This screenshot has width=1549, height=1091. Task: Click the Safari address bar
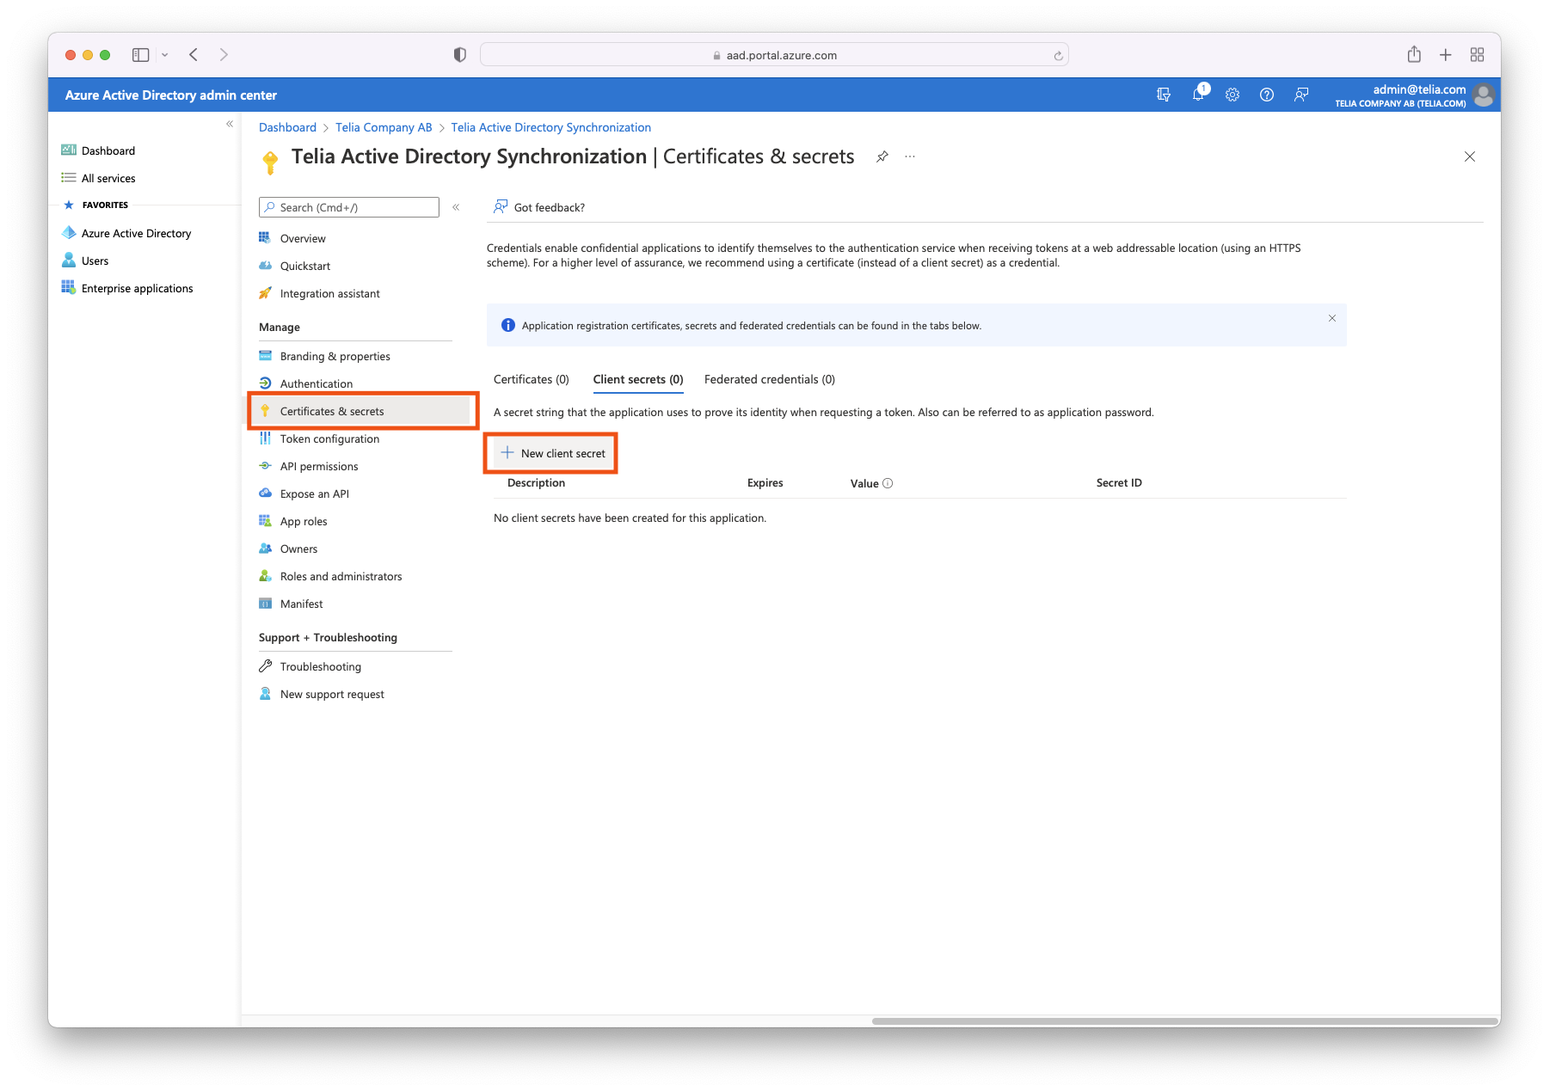click(x=774, y=55)
